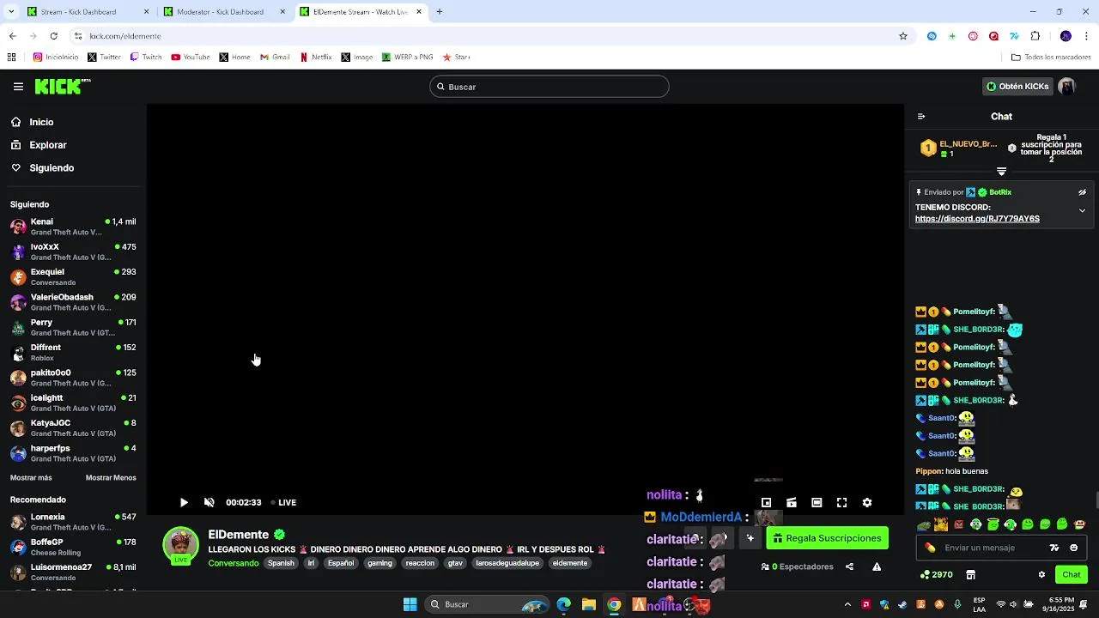Open Todos los marcadores folder
This screenshot has height=618, width=1099.
click(1051, 58)
